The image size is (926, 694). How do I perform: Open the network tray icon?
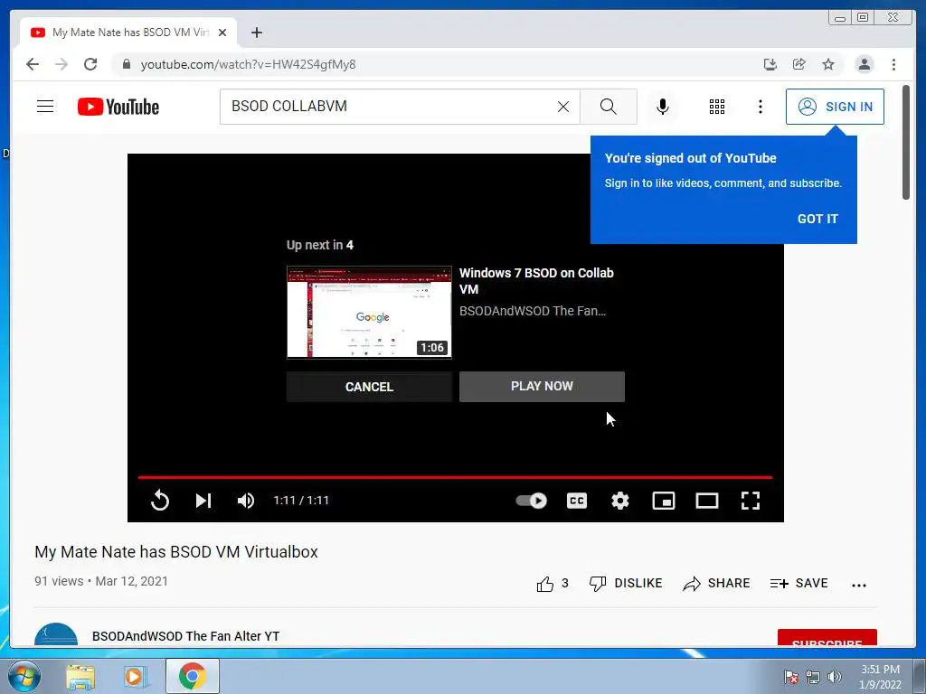coord(813,677)
